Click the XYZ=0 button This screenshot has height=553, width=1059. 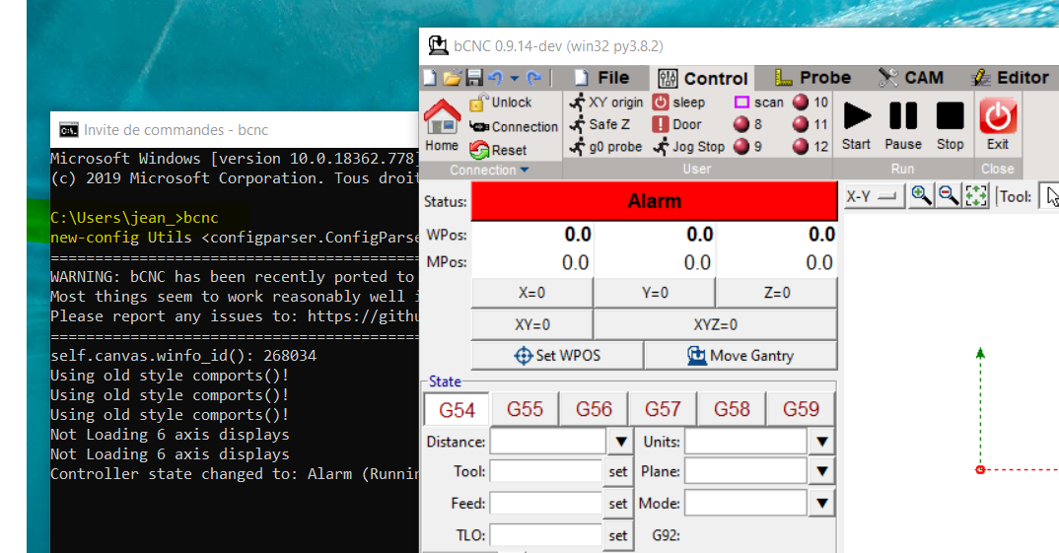(x=715, y=324)
